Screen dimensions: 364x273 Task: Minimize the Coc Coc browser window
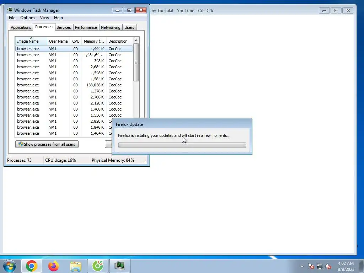pos(324,10)
